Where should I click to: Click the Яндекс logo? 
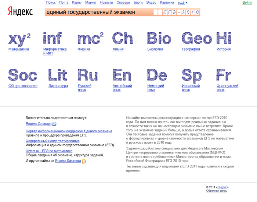(20, 11)
